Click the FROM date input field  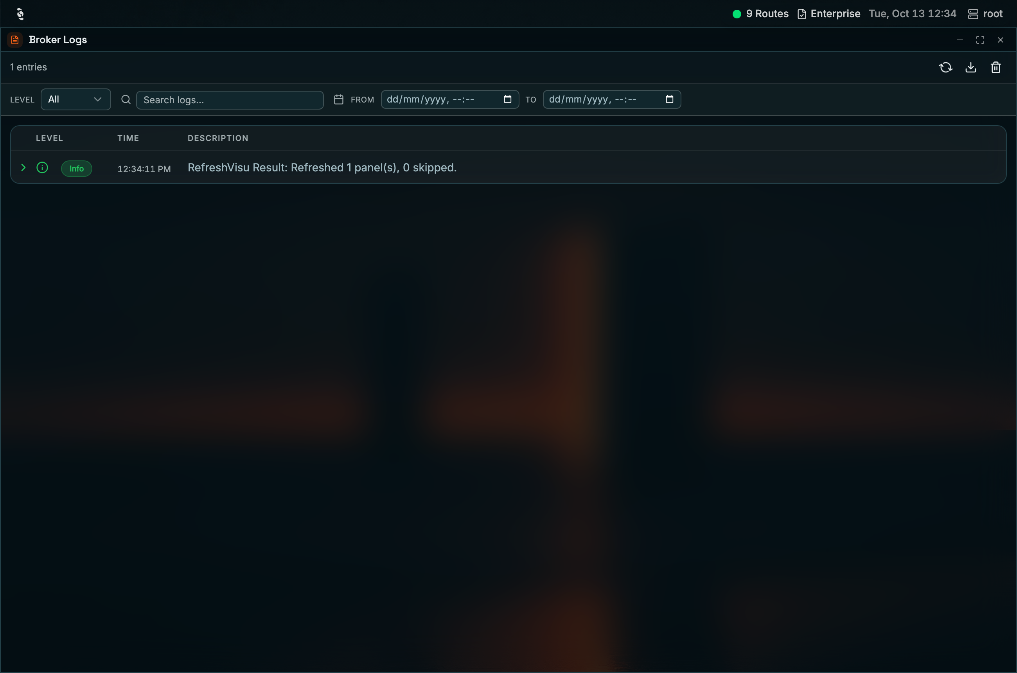tap(450, 99)
